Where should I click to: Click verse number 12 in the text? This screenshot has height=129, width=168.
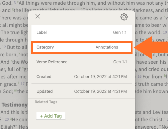4,47
